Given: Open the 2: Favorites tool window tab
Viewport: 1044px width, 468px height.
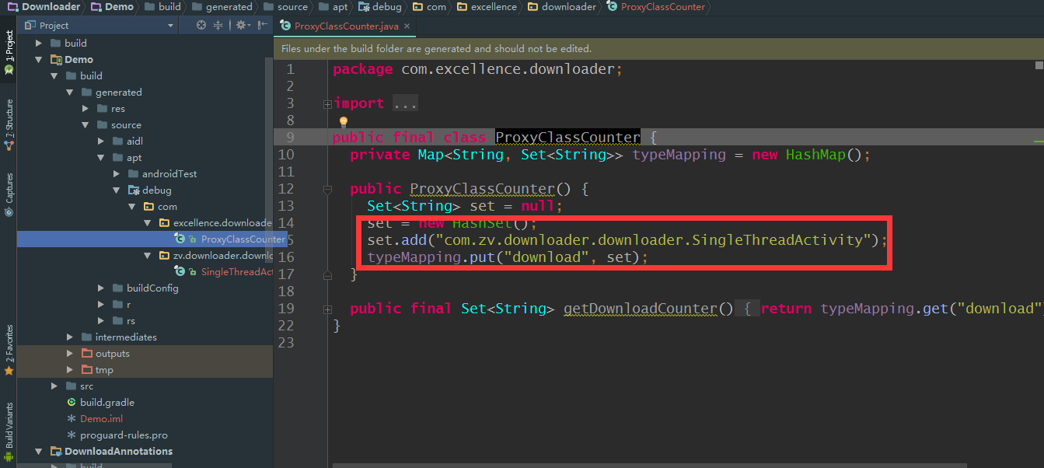Looking at the screenshot, I should coord(9,350).
